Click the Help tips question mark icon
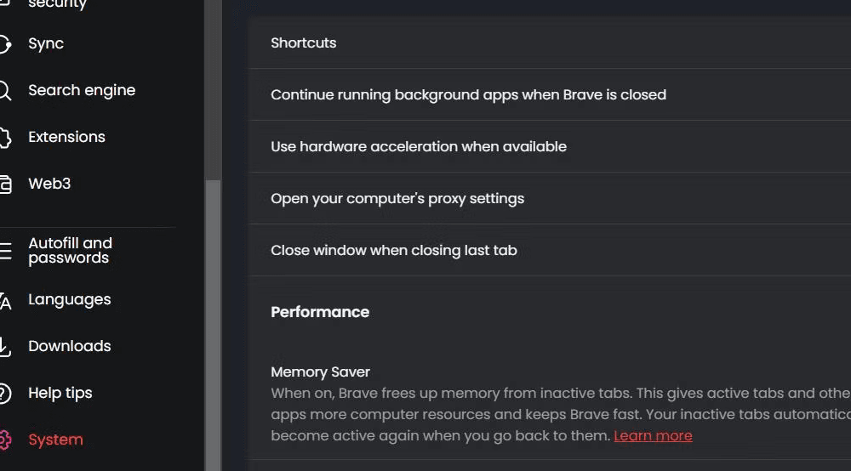 4,394
